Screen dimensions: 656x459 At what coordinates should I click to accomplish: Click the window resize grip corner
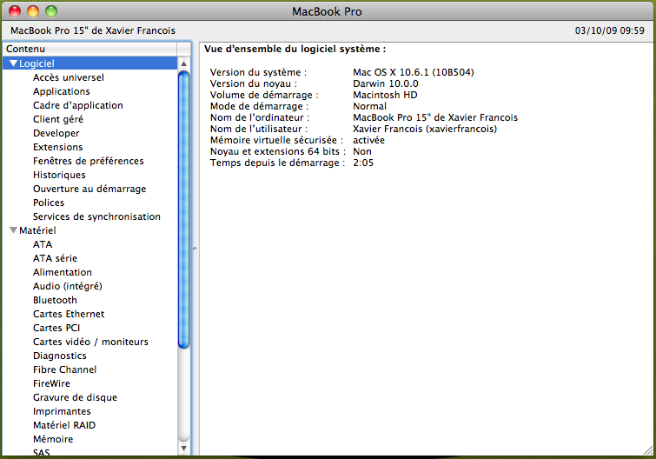(x=648, y=450)
